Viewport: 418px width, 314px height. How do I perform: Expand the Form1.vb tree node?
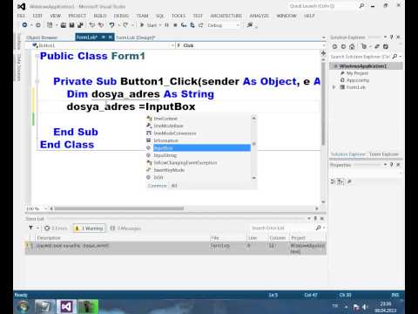[x=334, y=87]
